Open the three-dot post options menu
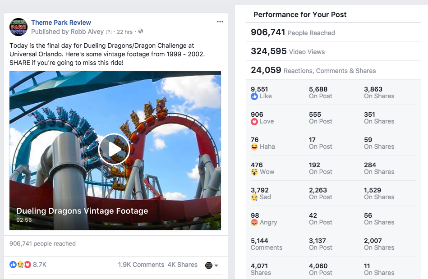 (x=220, y=22)
